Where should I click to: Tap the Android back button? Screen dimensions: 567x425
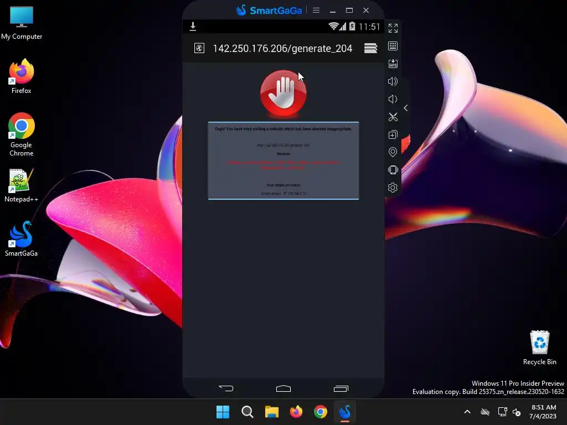pos(226,388)
